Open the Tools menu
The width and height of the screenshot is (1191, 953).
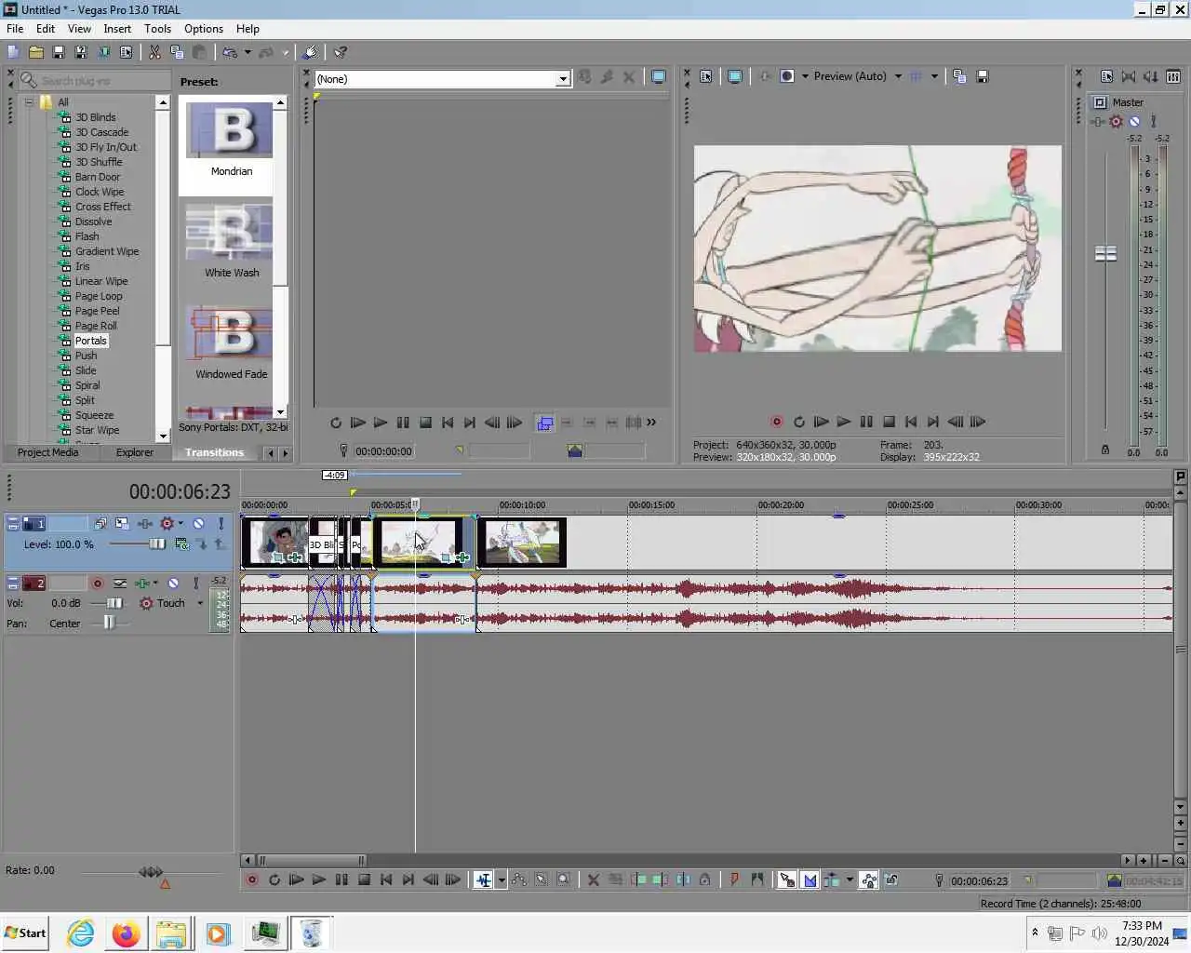(157, 29)
